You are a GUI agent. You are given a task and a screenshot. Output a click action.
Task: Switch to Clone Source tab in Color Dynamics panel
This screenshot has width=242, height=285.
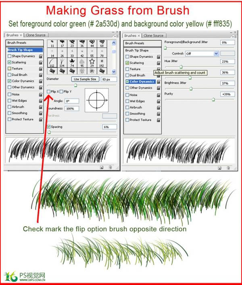154,36
